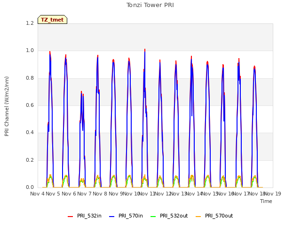Click the Nov 6 x-axis tick label
Viewport: 301px width, 225px height.
tap(69, 194)
